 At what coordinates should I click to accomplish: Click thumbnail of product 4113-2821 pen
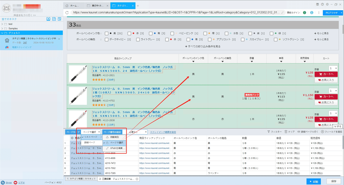pos(78,75)
